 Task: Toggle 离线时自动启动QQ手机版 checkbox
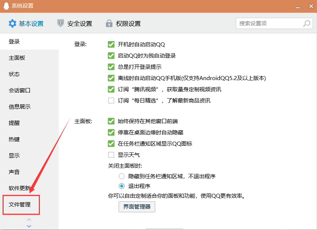[x=111, y=78]
